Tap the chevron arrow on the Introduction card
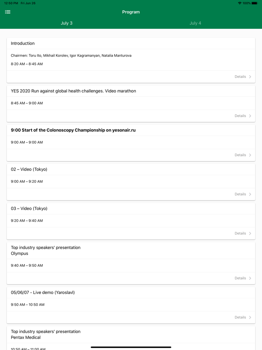Viewport: 262px width, 350px height. 250,77
